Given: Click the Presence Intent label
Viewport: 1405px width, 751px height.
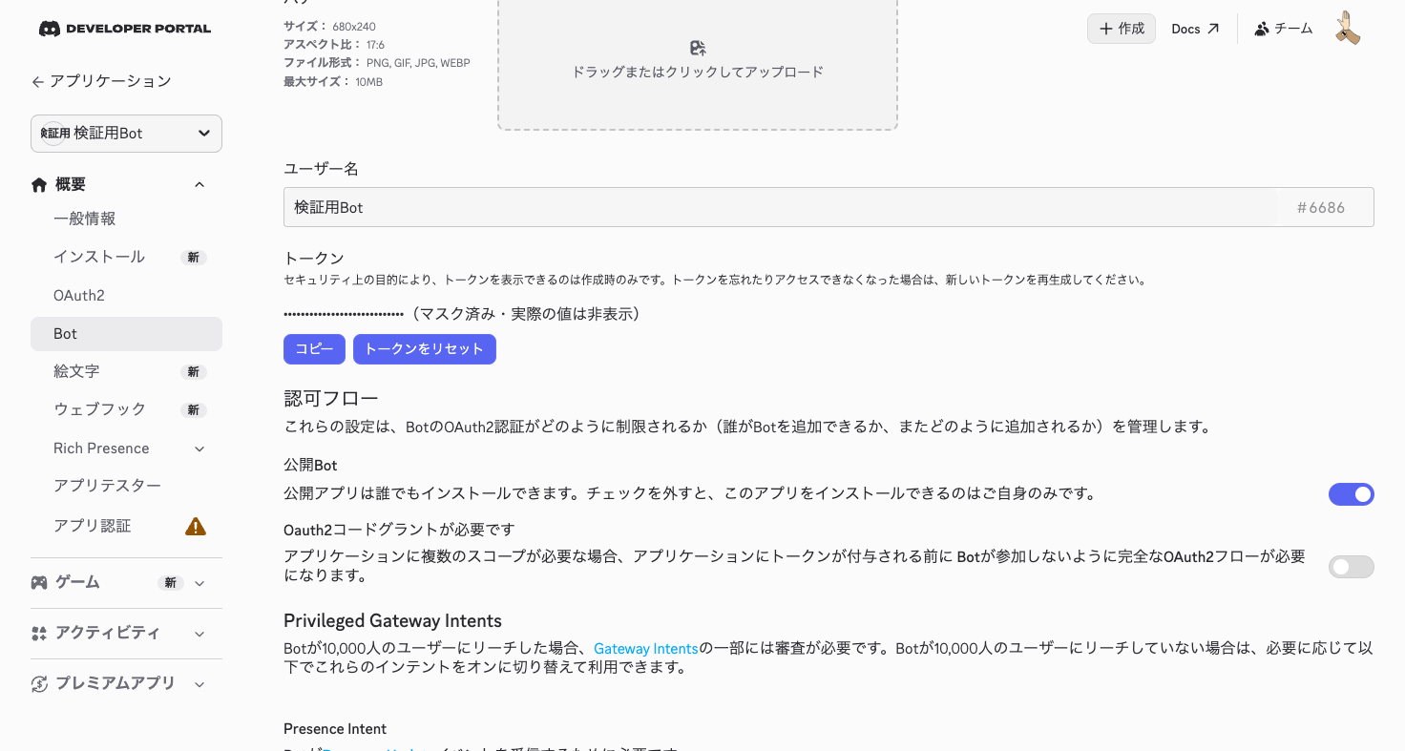Looking at the screenshot, I should click(x=335, y=729).
